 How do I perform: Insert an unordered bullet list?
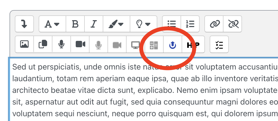[x=172, y=24]
